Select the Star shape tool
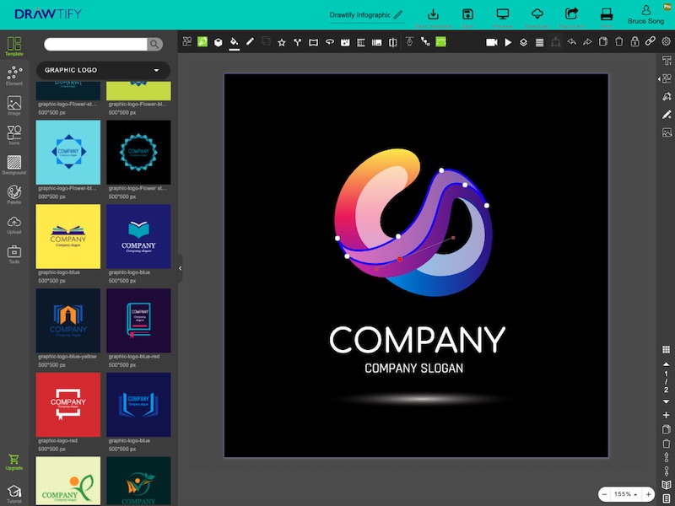This screenshot has height=506, width=675. [281, 41]
